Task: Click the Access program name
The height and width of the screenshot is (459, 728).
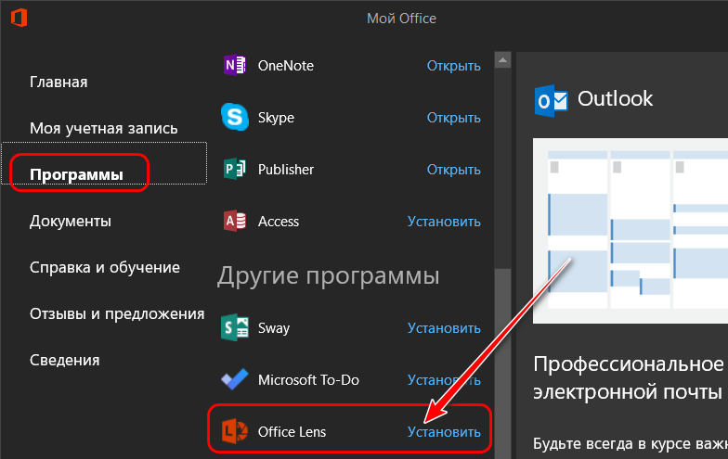Action: [279, 222]
